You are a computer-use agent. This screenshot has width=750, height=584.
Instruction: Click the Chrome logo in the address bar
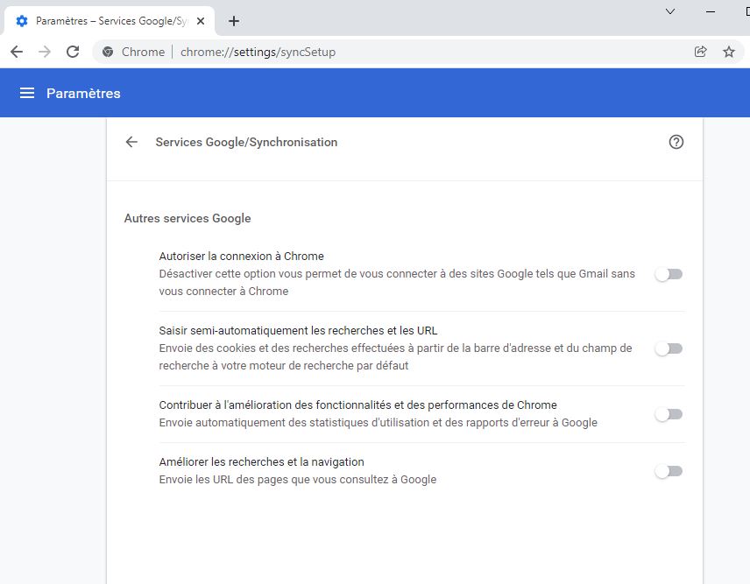point(108,52)
